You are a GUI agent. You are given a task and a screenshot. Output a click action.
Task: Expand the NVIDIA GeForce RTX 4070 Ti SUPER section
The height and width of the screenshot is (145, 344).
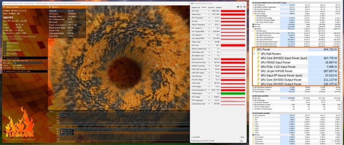(4, 71)
